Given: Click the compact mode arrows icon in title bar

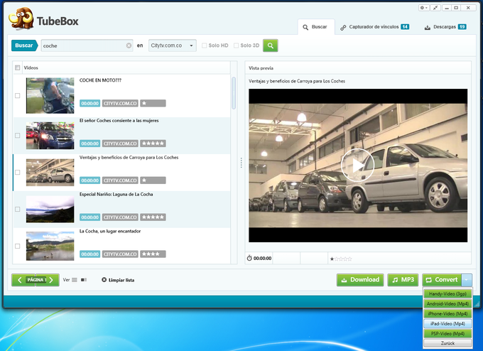Looking at the screenshot, I should 435,8.
